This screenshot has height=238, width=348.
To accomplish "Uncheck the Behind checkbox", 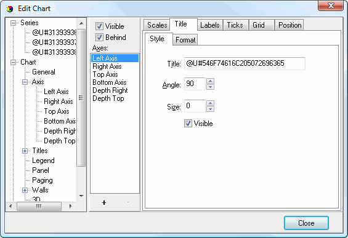I will click(99, 38).
